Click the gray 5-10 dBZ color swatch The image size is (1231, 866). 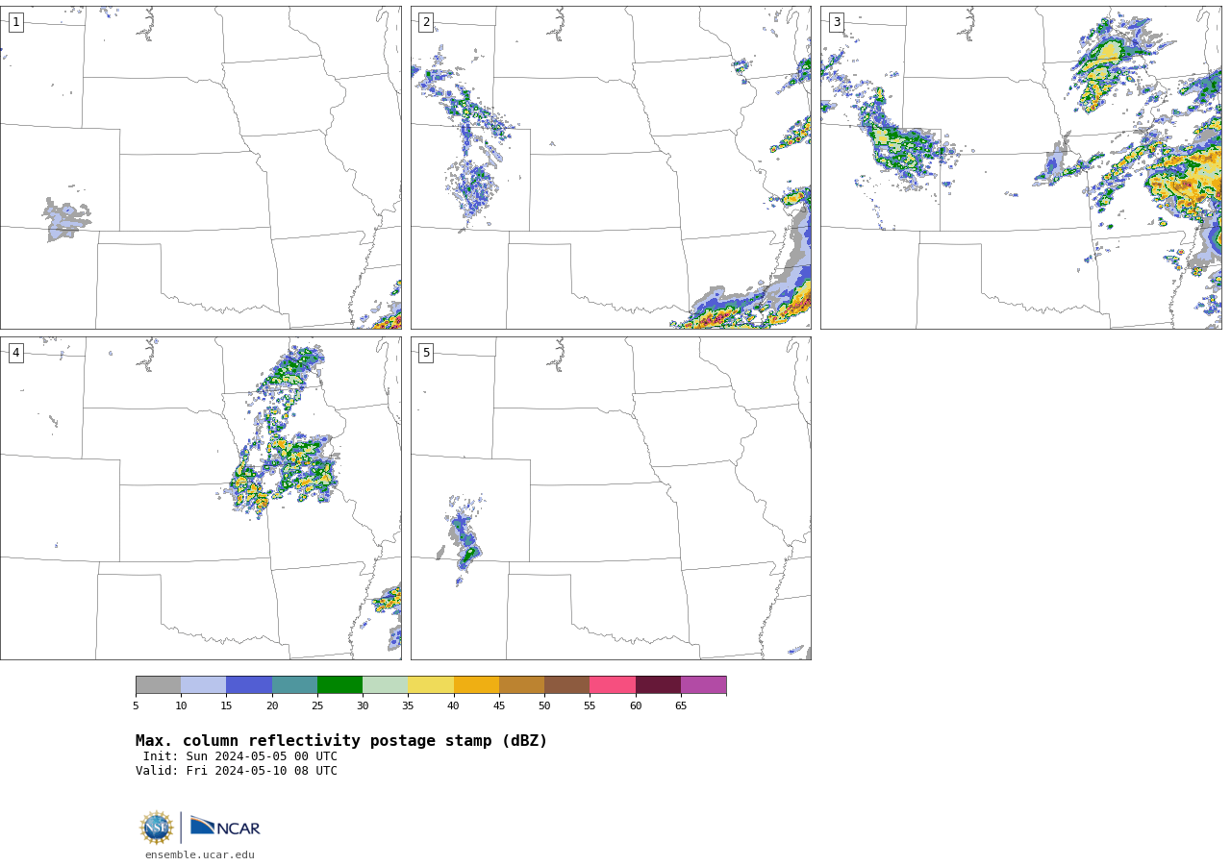(x=158, y=684)
